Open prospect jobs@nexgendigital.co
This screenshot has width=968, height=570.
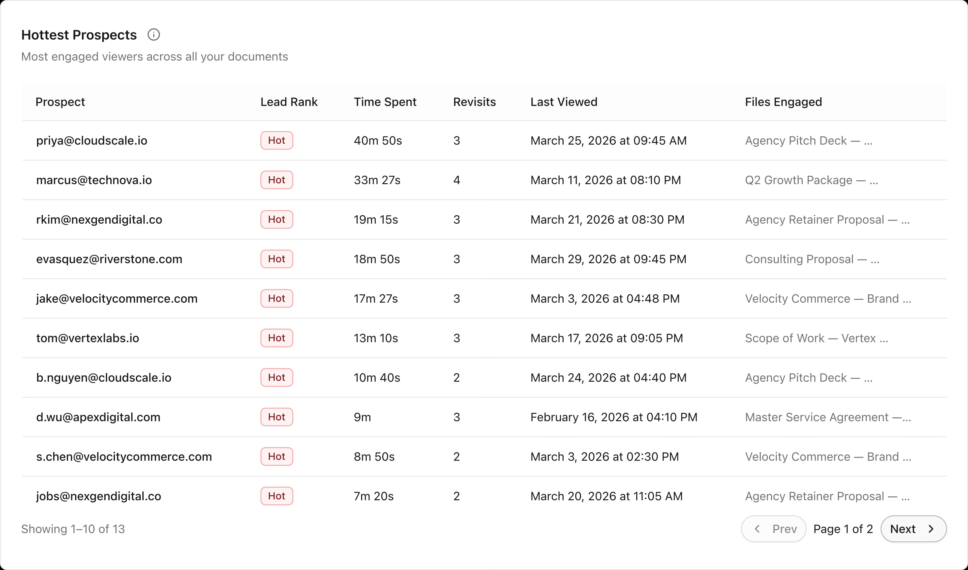click(99, 496)
